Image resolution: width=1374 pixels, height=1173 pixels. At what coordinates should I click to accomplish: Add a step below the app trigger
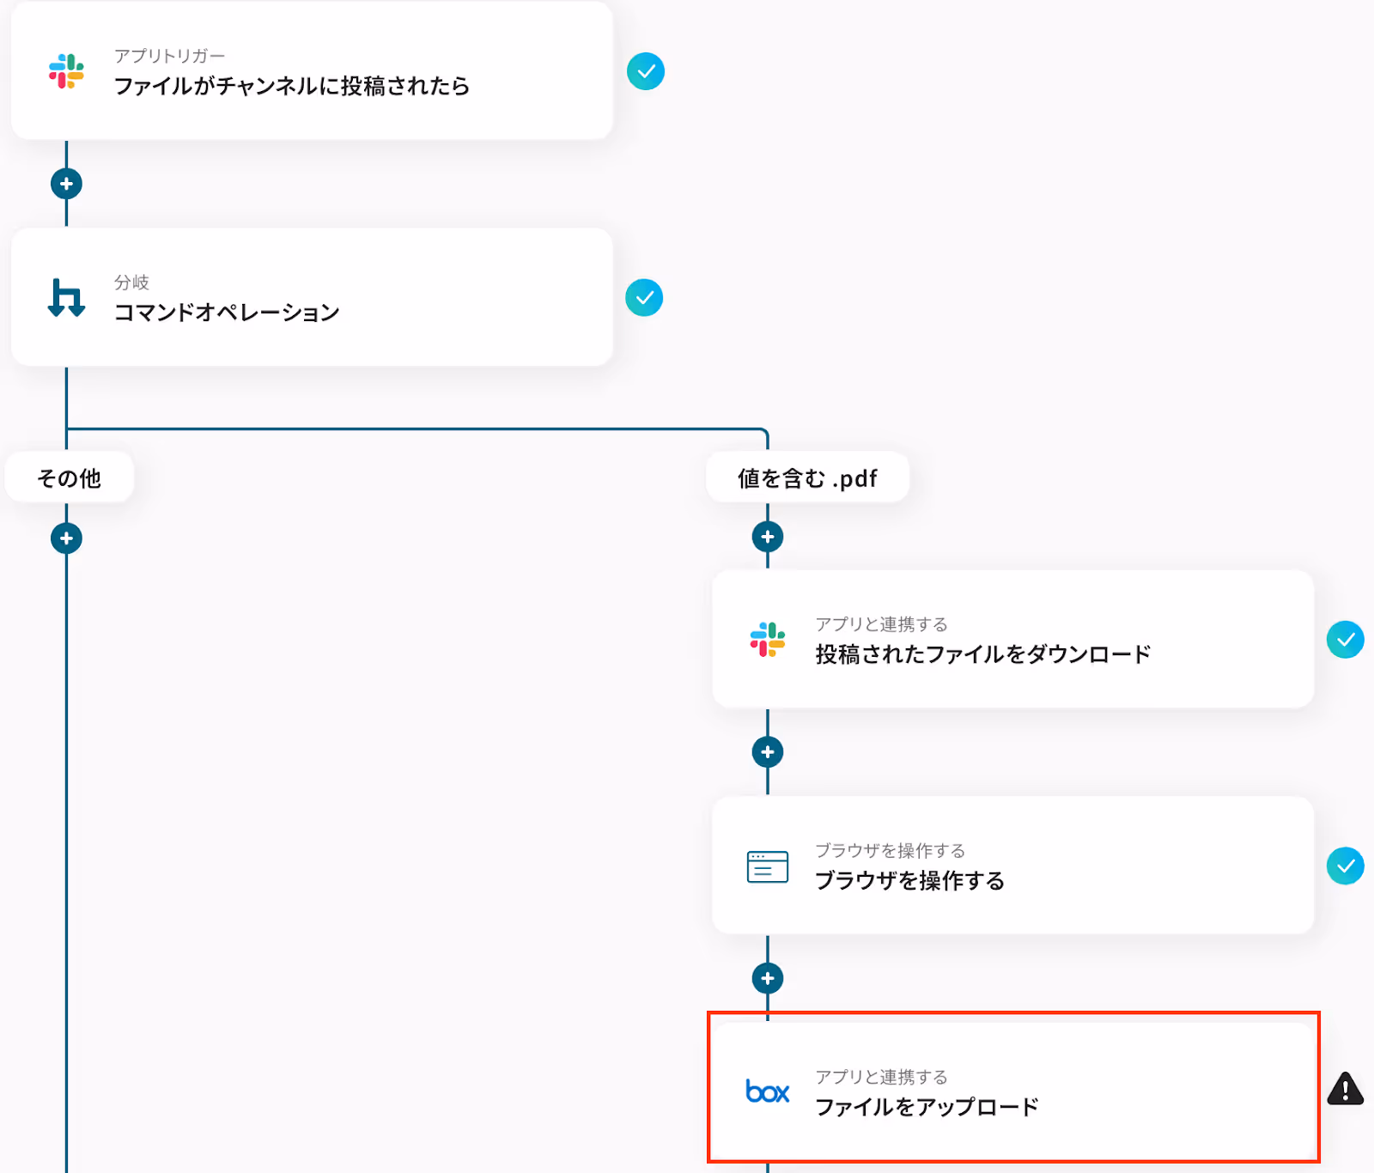tap(66, 184)
